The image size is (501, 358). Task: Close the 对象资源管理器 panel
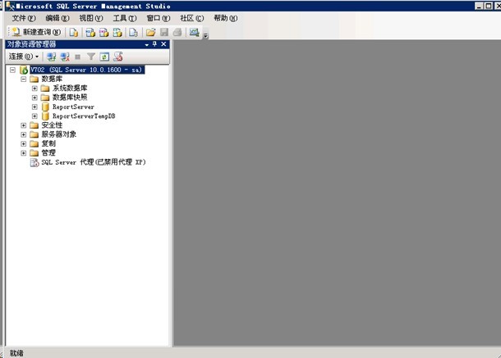tap(163, 44)
